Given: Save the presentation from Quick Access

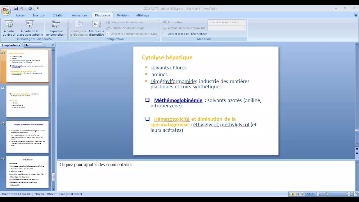Looking at the screenshot, I should (16, 8).
